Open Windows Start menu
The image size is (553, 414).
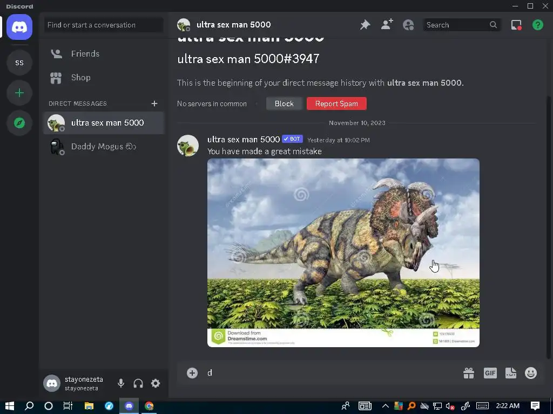10,406
